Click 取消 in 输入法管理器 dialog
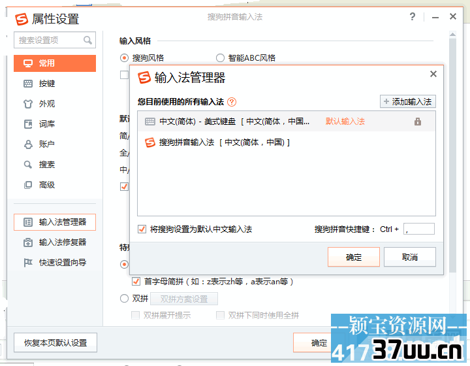The height and width of the screenshot is (366, 470). pos(410,257)
